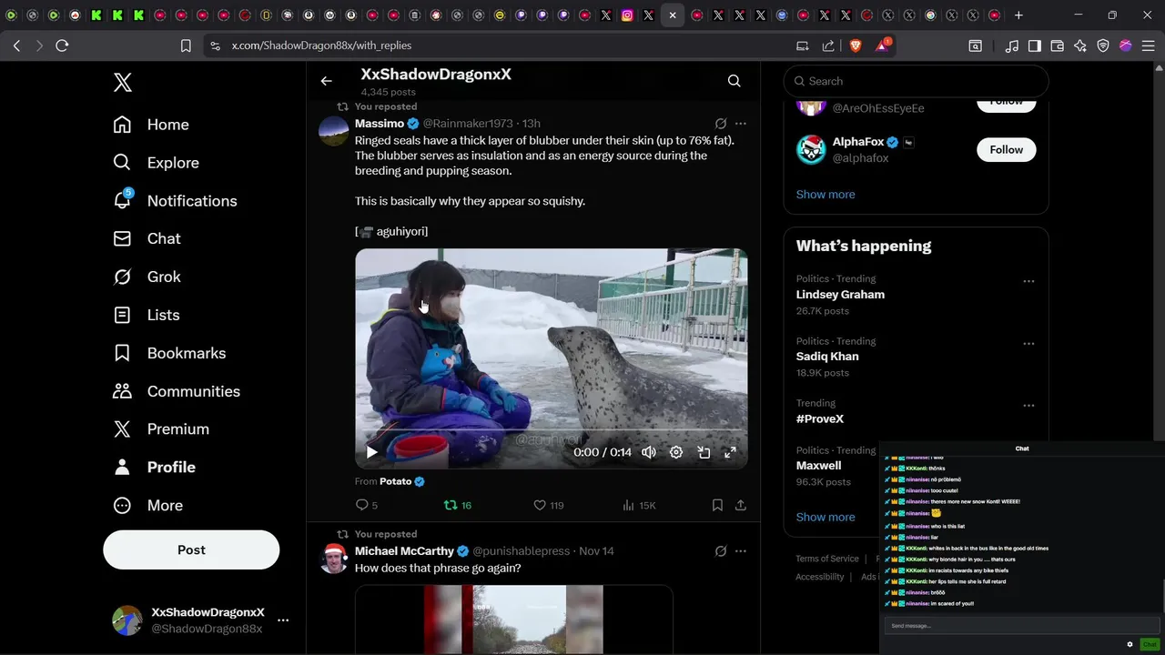
Task: Open Grok actions on Massimo's post
Action: (721, 124)
